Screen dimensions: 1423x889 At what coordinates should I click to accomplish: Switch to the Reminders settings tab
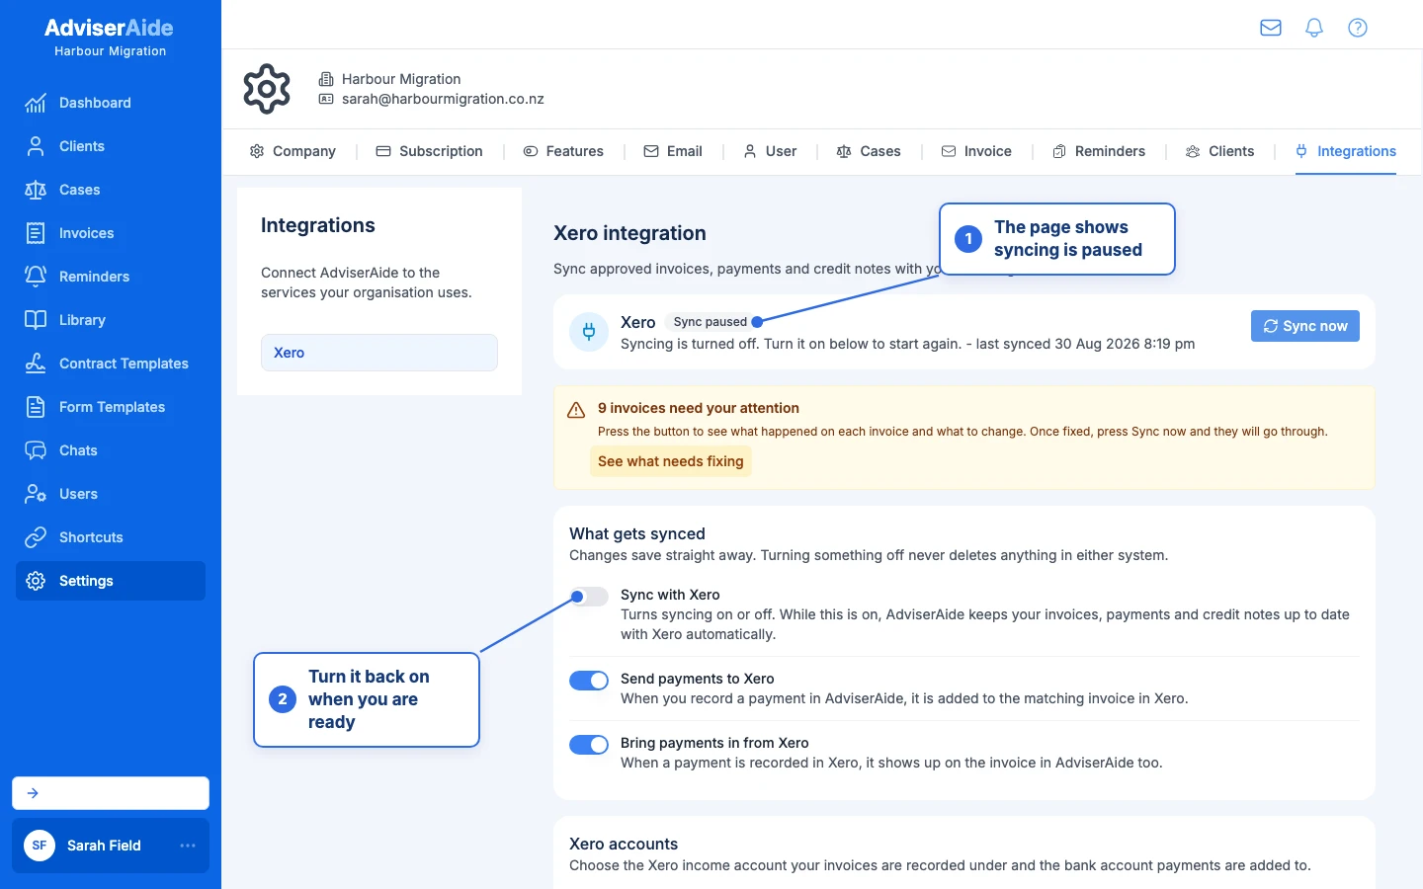[x=1099, y=151]
